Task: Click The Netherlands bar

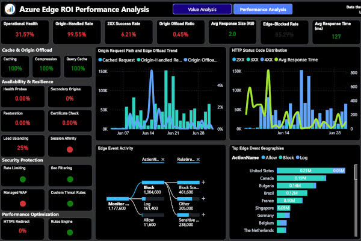Action: 282,230
